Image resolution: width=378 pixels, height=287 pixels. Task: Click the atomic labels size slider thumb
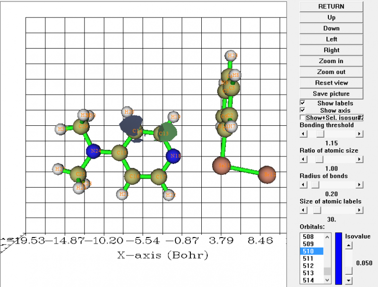(x=317, y=210)
